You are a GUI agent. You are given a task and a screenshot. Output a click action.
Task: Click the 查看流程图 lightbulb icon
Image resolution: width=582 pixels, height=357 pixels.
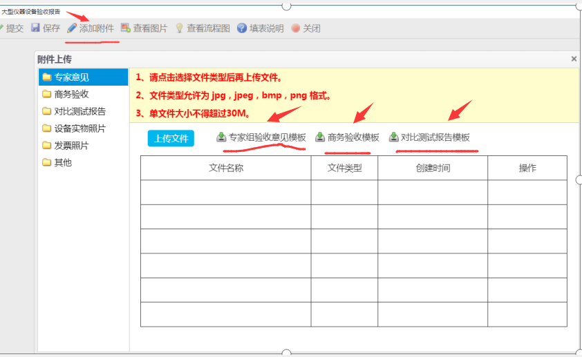point(179,28)
